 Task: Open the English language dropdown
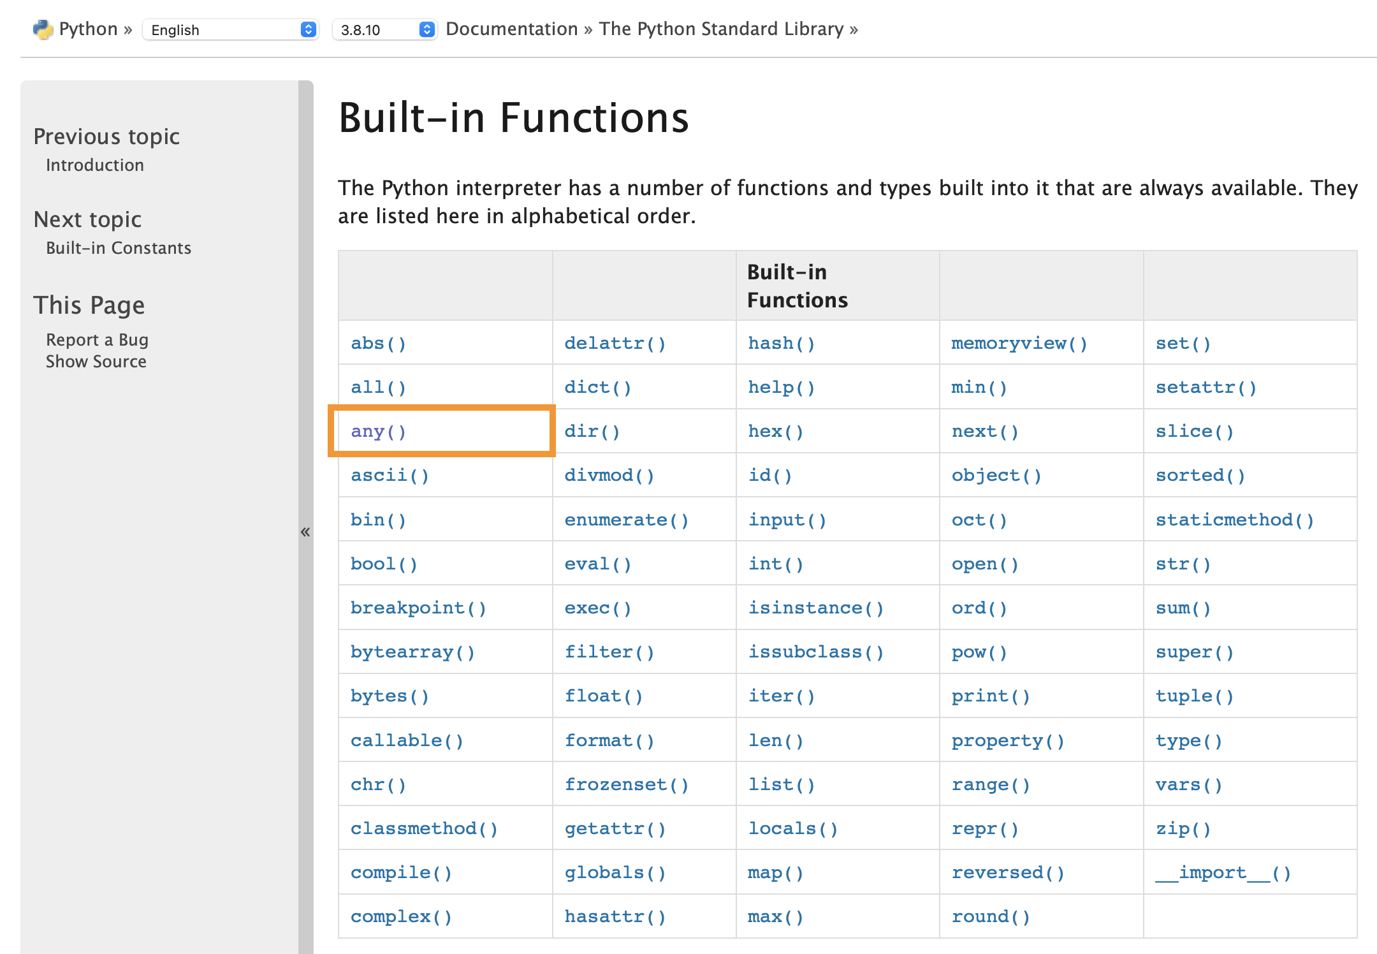point(230,30)
